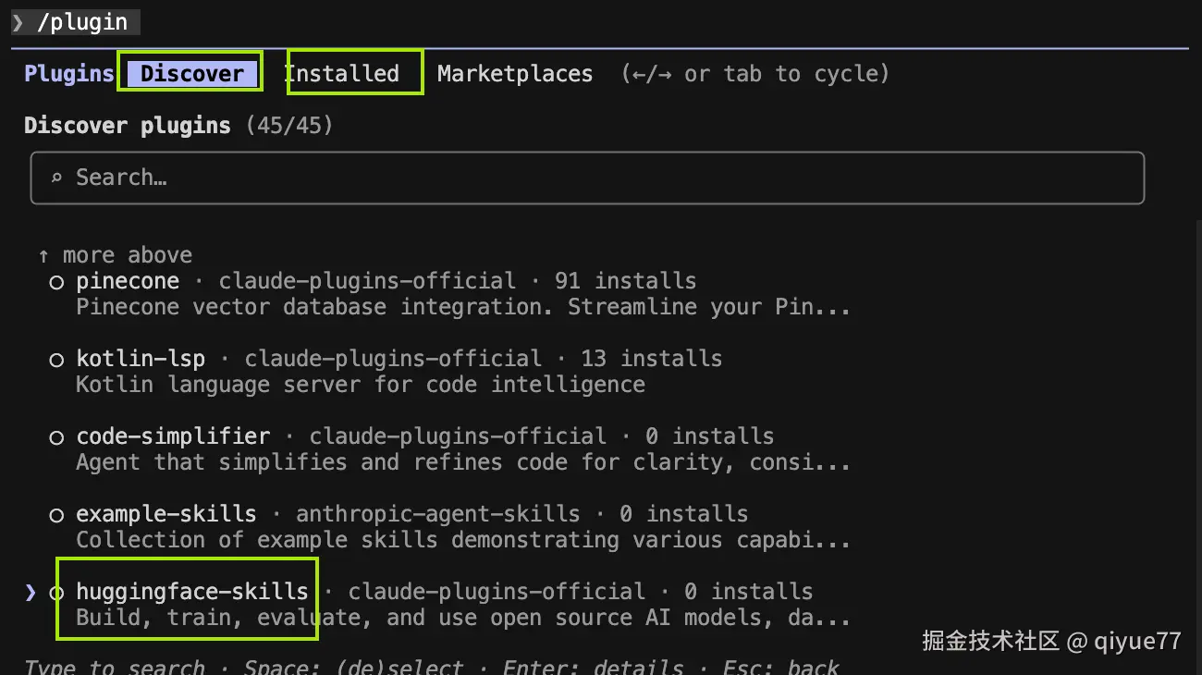Click the code-simplifier plugin name
This screenshot has height=675, width=1202.
(173, 436)
